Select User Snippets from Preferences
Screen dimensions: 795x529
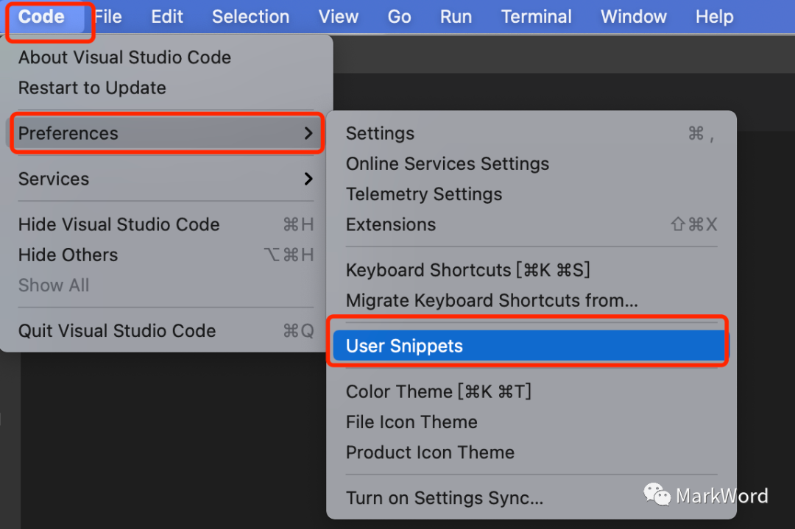[x=404, y=346]
